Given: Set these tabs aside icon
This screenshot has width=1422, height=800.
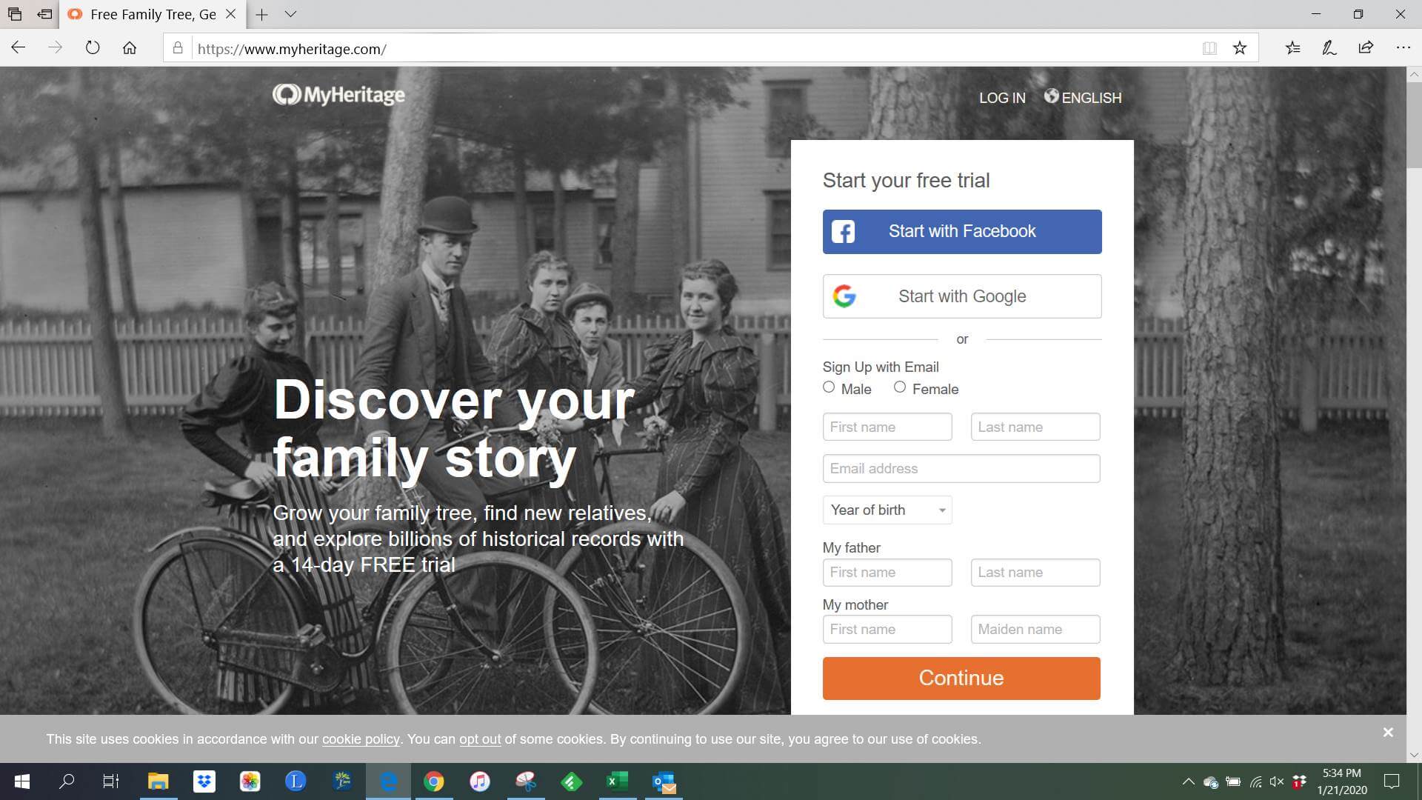Looking at the screenshot, I should (45, 14).
